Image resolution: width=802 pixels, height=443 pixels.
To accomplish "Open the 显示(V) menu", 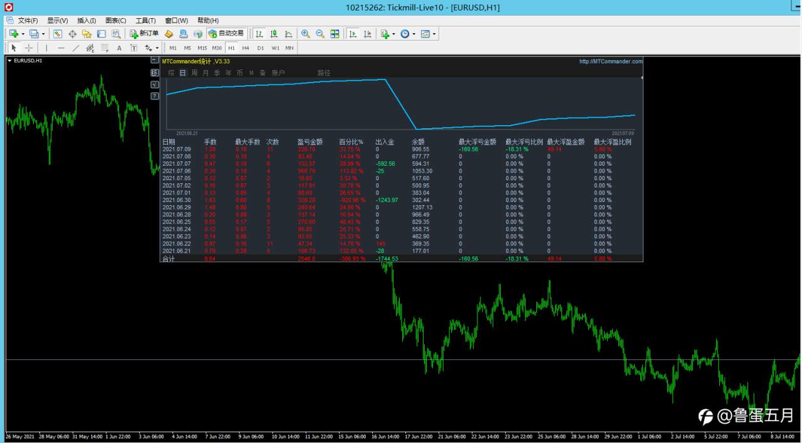I will (58, 21).
